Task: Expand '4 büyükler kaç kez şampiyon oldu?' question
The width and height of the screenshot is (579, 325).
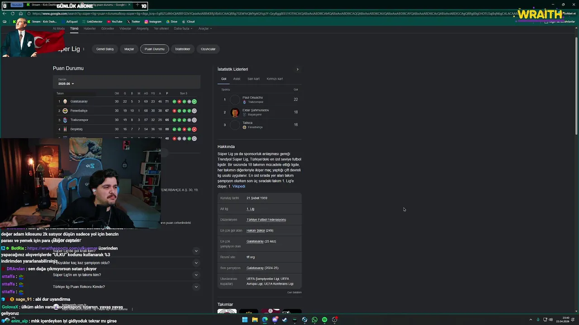Action: coord(196,263)
